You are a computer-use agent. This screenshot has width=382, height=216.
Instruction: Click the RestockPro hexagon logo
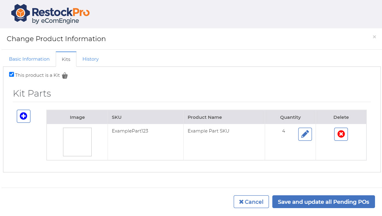(x=21, y=13)
